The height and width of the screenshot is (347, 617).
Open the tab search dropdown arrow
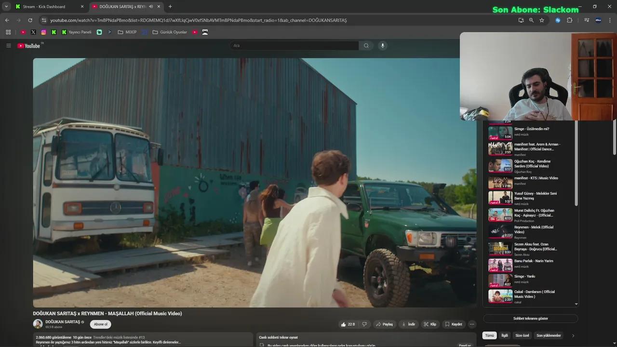pos(6,7)
